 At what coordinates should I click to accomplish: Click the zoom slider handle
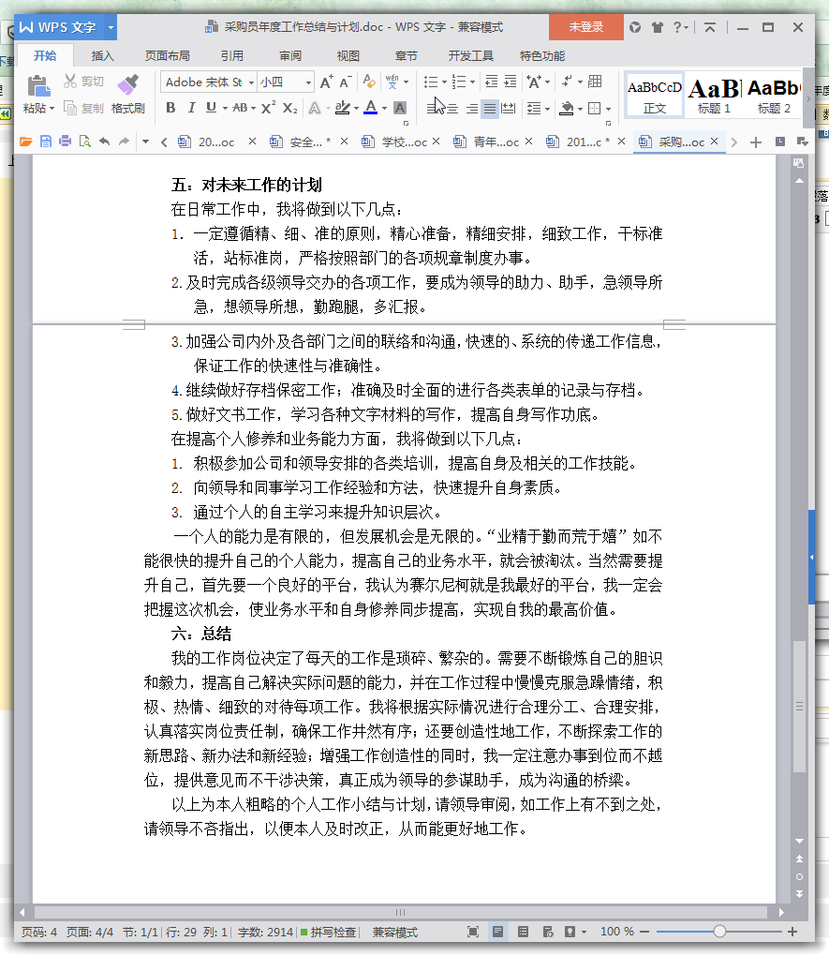tap(720, 932)
